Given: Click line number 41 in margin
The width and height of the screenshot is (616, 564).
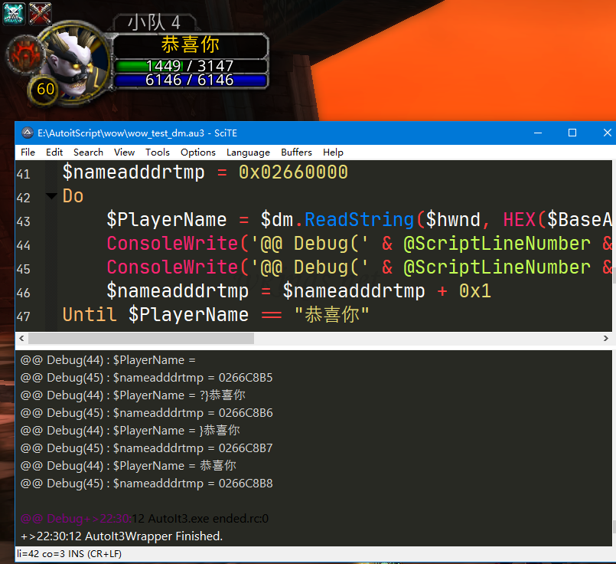Looking at the screenshot, I should (x=24, y=174).
